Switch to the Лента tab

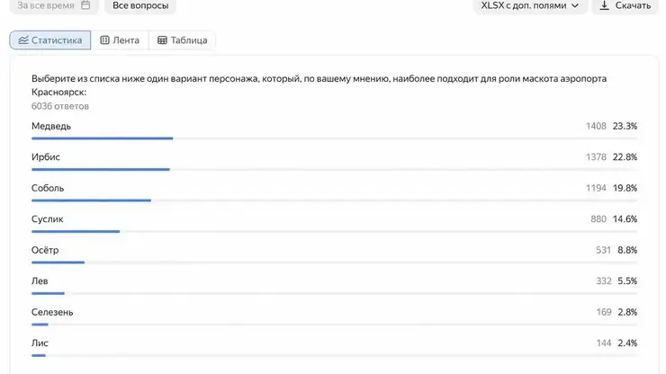click(x=120, y=40)
